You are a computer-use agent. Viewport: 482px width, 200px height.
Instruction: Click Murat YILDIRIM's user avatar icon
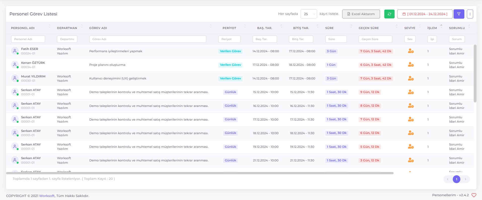pos(15,78)
